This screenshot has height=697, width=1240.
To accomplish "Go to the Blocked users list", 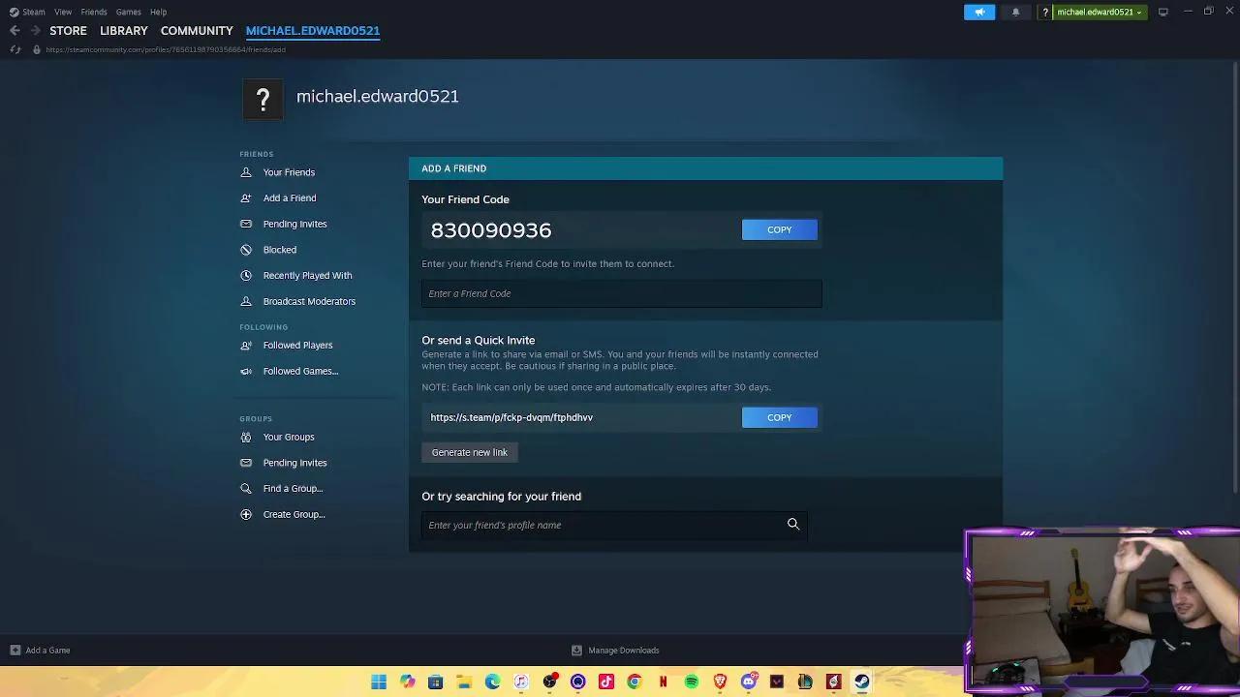I will pyautogui.click(x=280, y=250).
